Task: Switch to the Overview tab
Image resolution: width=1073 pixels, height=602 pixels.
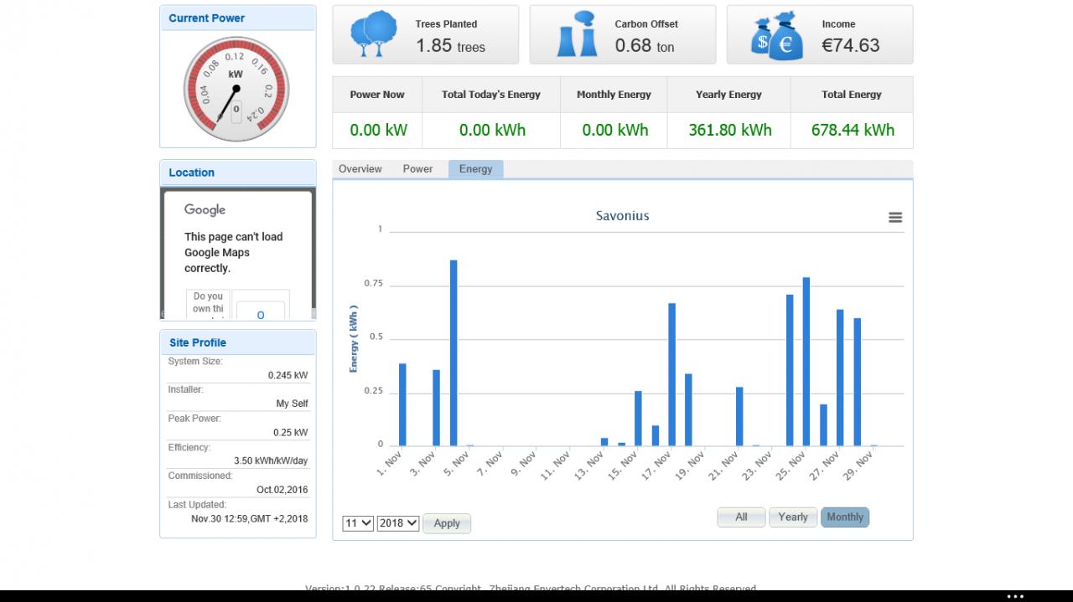Action: click(360, 169)
